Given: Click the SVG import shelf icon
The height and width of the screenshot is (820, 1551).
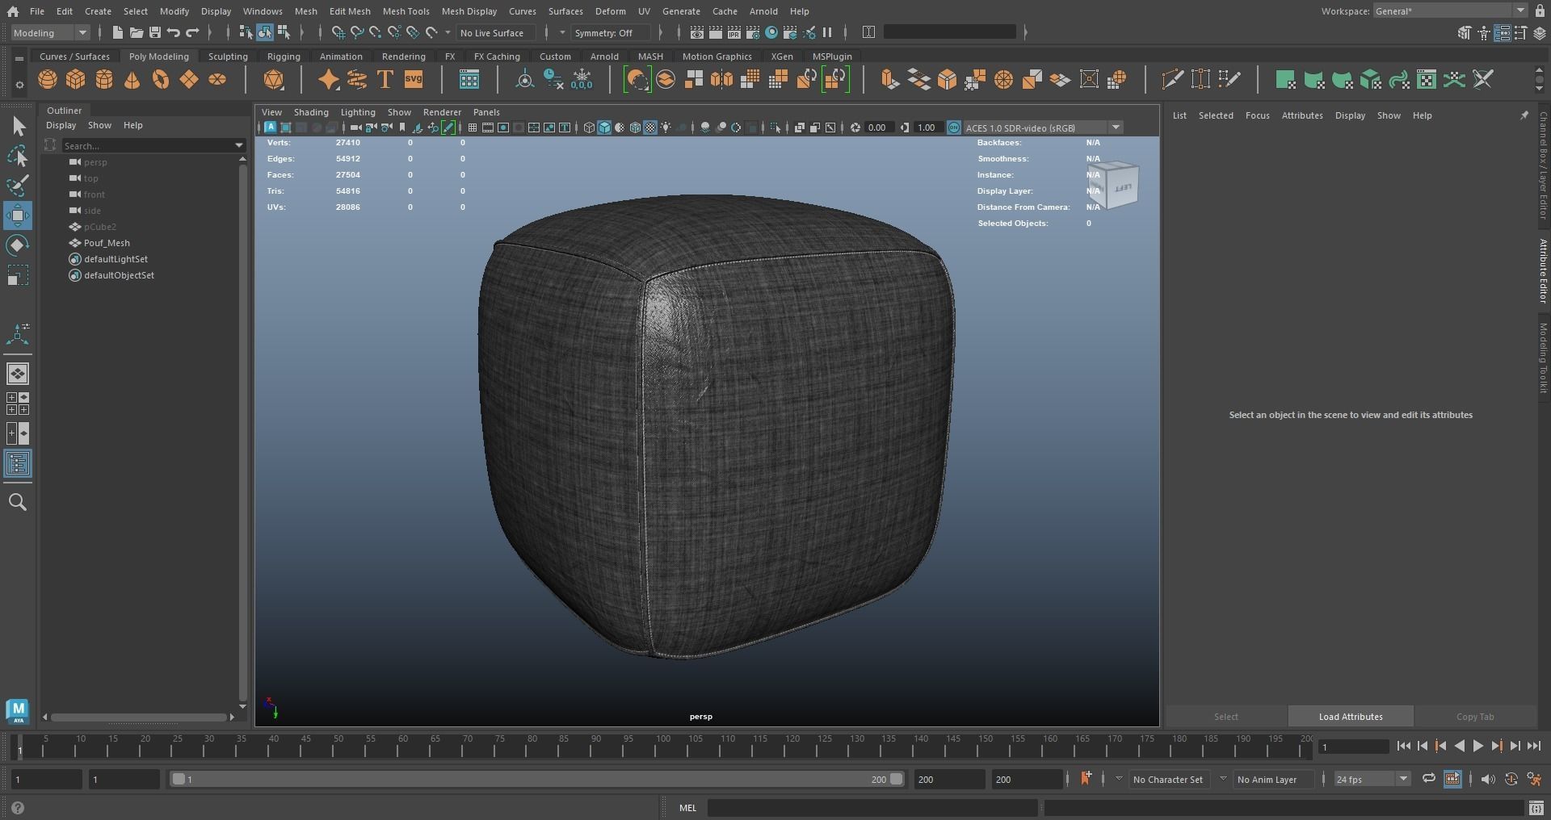Looking at the screenshot, I should point(414,79).
